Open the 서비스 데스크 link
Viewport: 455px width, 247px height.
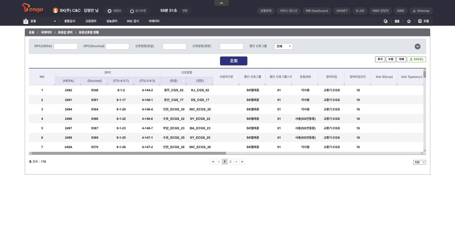click(x=288, y=11)
